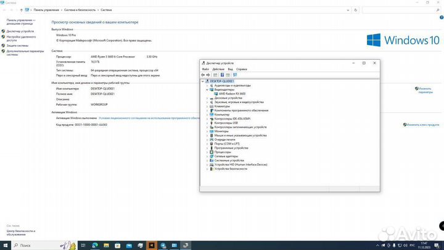Open the license agreement terms link

tap(149, 118)
